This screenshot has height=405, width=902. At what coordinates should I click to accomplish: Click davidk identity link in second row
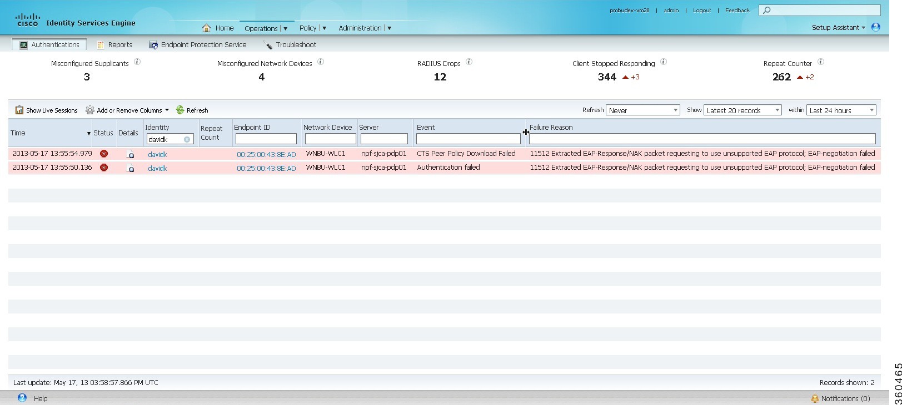click(x=157, y=168)
